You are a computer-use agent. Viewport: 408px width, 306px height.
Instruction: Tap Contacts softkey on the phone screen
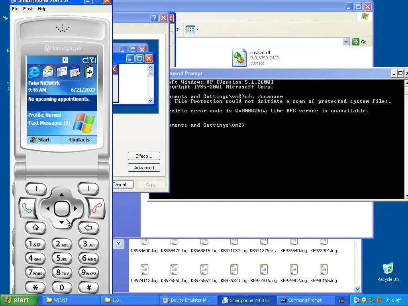pyautogui.click(x=79, y=140)
